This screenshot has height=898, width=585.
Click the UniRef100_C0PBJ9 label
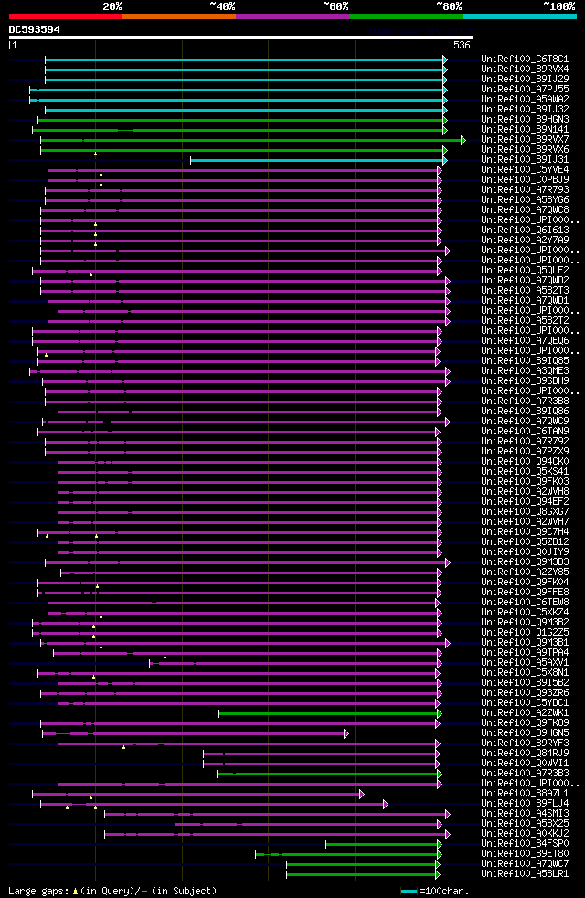525,180
